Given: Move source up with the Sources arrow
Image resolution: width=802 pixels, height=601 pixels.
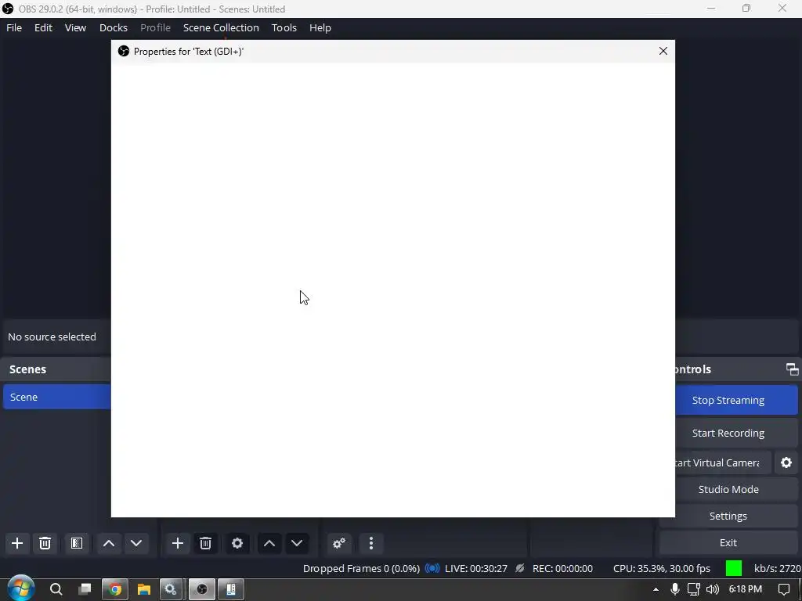Looking at the screenshot, I should click(x=269, y=543).
